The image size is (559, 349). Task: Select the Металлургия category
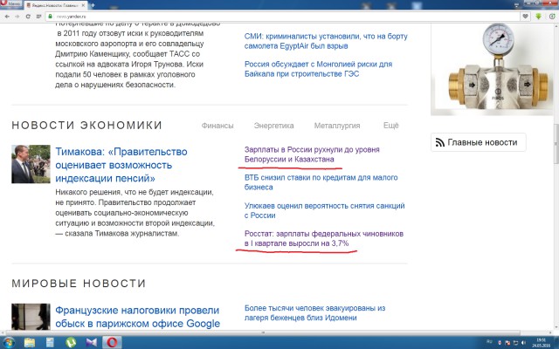337,126
